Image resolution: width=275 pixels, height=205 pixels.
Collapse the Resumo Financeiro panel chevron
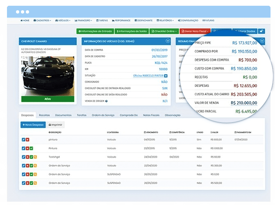coord(262,41)
